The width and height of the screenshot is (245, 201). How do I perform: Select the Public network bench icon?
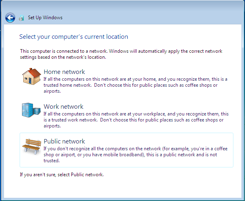32,146
